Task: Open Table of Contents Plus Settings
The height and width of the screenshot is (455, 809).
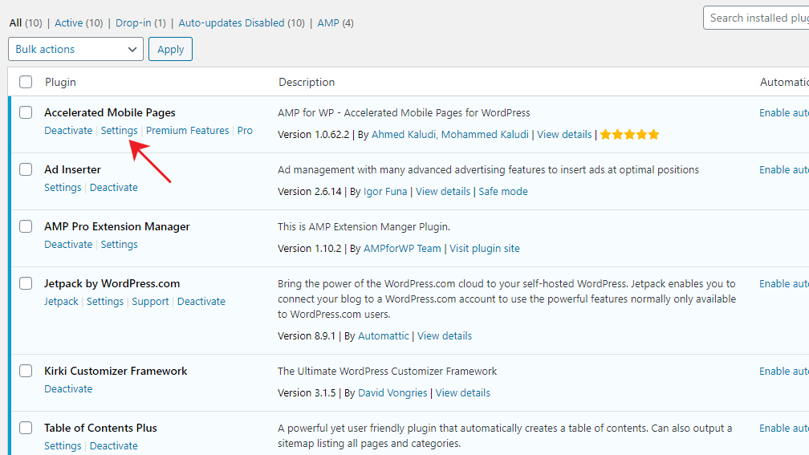Action: pyautogui.click(x=63, y=445)
